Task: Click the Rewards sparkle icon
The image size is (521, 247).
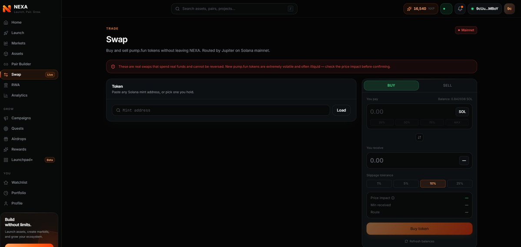Action: pyautogui.click(x=6, y=149)
